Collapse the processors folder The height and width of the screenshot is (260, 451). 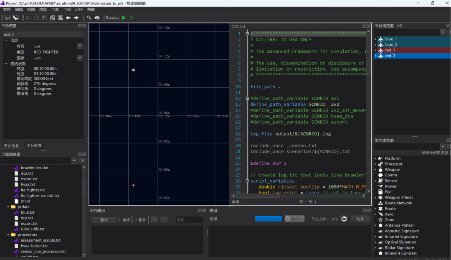coord(8,235)
